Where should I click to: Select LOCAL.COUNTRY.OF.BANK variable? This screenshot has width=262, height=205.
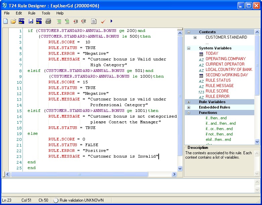pyautogui.click(x=229, y=70)
